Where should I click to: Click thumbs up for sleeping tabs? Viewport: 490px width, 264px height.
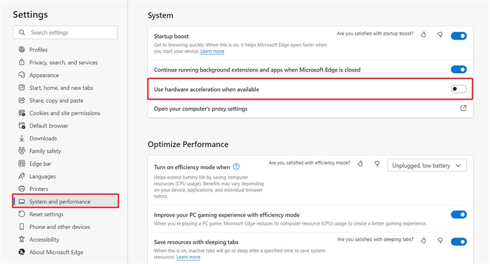pos(423,240)
